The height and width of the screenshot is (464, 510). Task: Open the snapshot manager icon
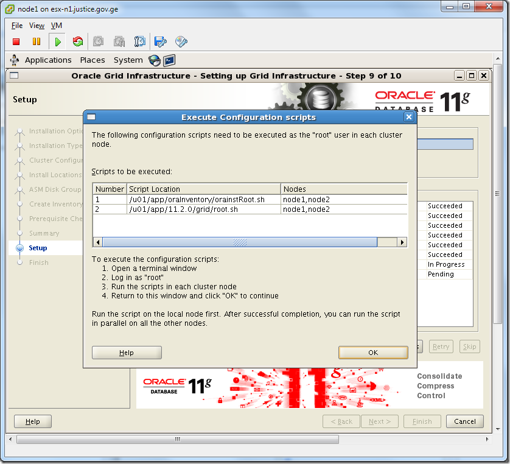(141, 41)
